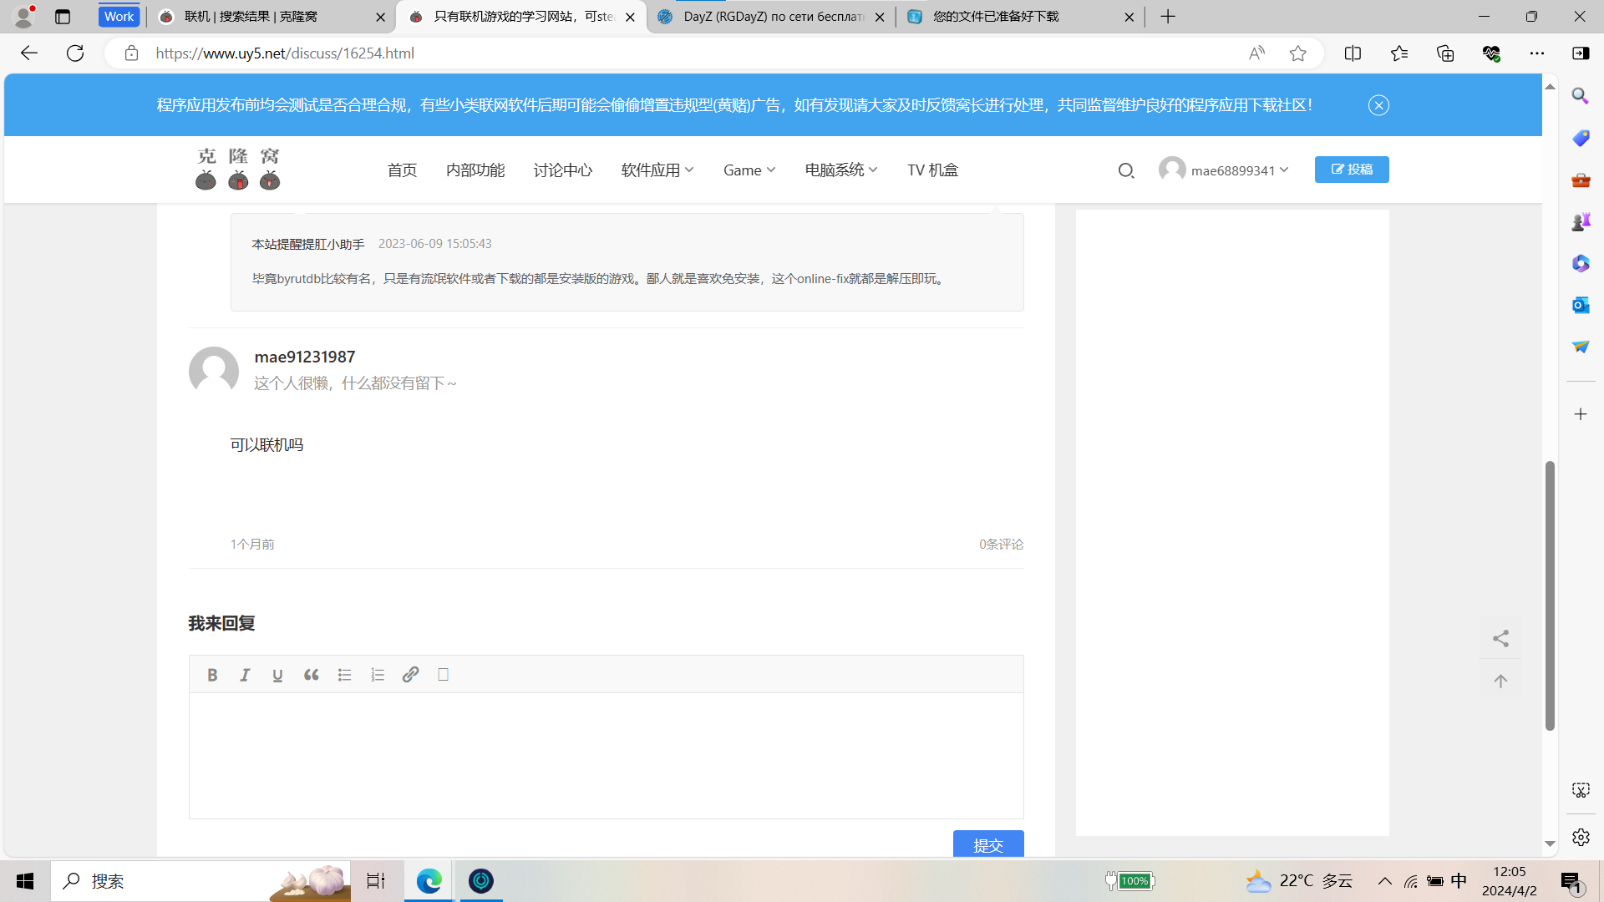Submit the reply with 提交 button
This screenshot has height=902, width=1604.
point(988,844)
